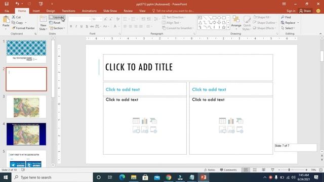Open the Select dropdown in Editing
This screenshot has height=182, width=324.
point(288,28)
